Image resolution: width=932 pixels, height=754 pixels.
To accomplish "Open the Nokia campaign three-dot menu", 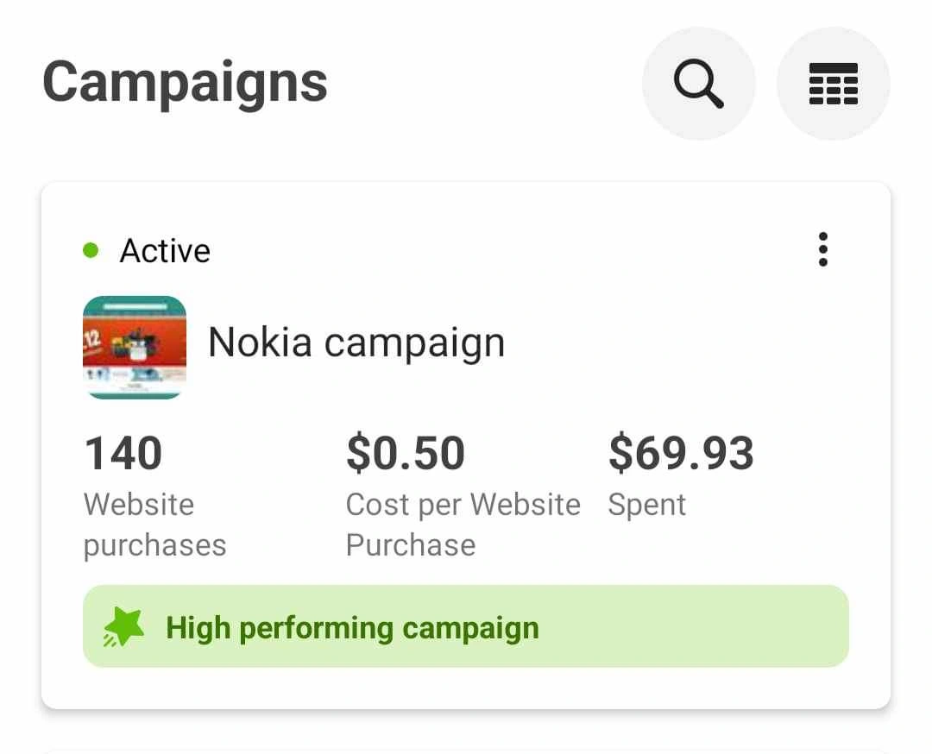I will tap(822, 249).
